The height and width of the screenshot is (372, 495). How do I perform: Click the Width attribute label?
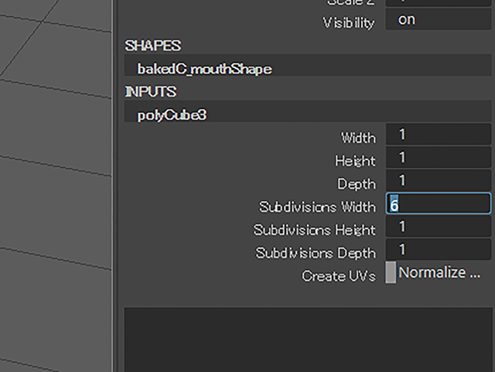358,138
